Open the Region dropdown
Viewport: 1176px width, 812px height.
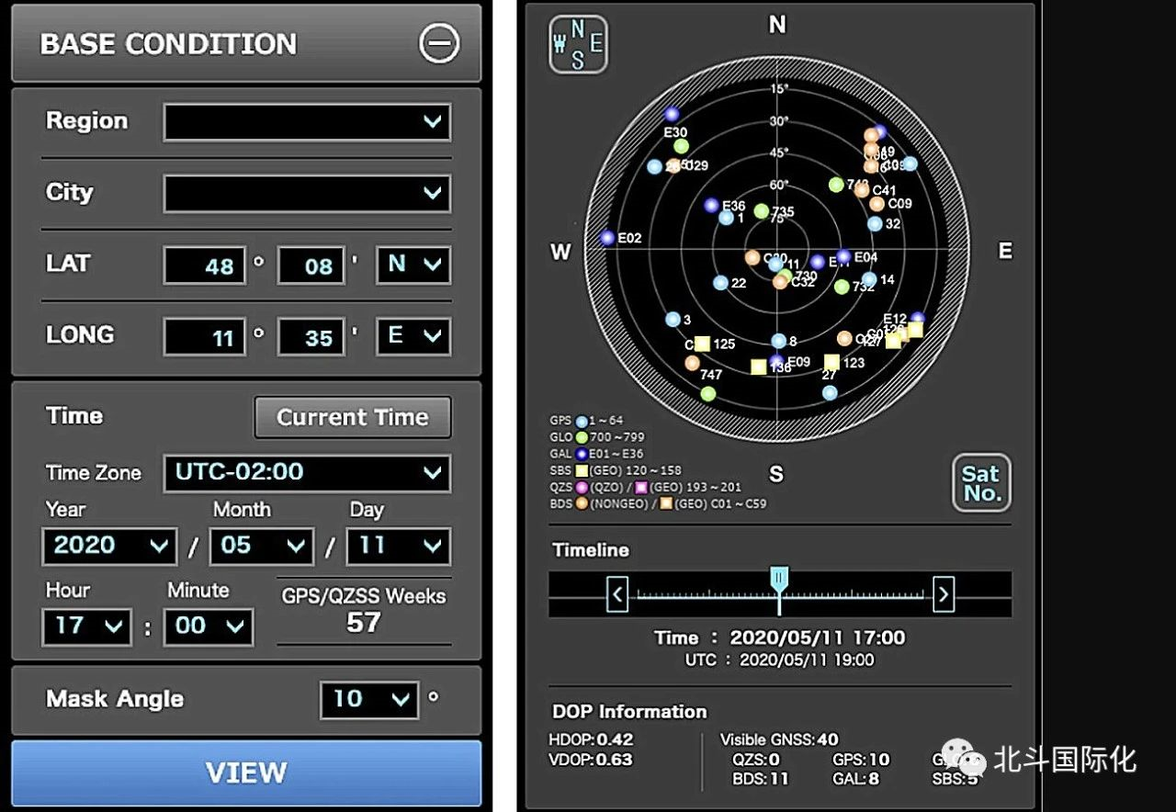[307, 121]
